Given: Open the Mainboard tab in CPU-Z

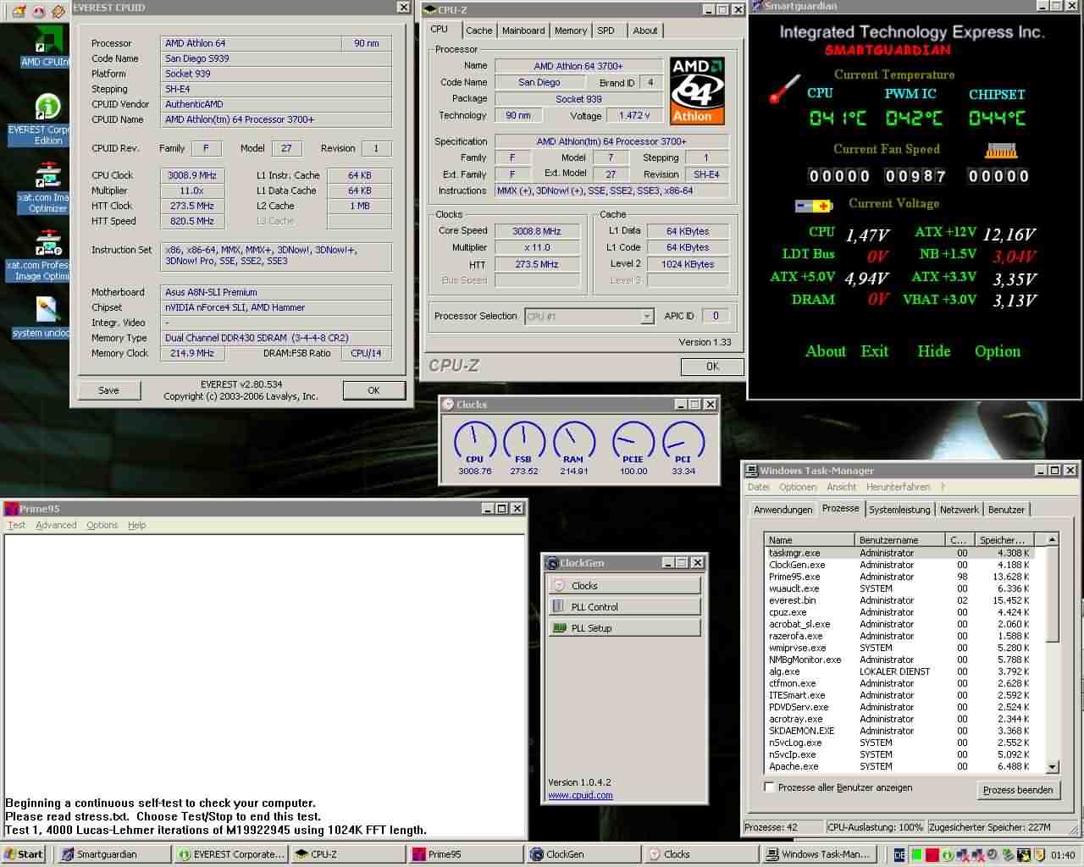Looking at the screenshot, I should tap(523, 30).
